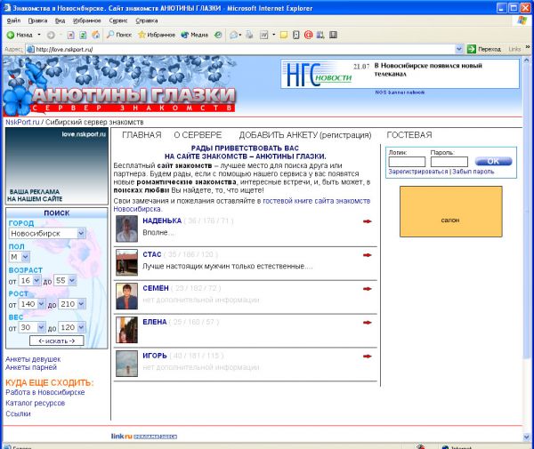Click the page vertical scrollbar down arrow
Image resolution: width=534 pixels, height=449 pixels.
[x=526, y=437]
